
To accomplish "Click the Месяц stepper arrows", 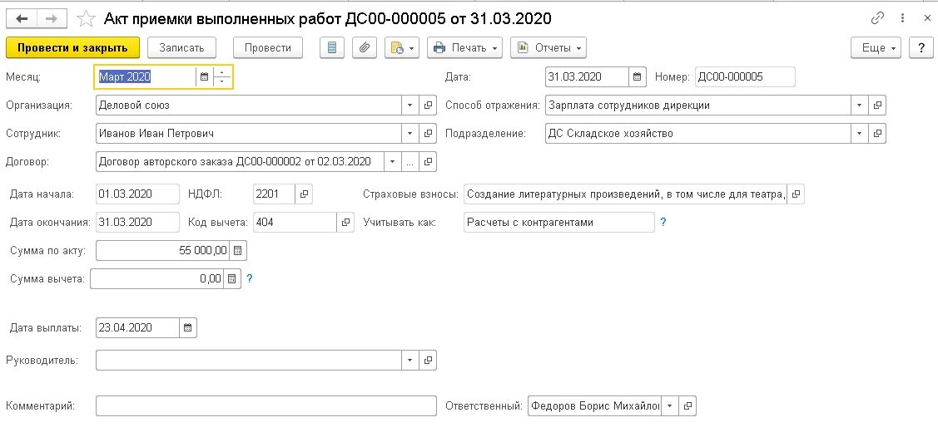I will 223,77.
